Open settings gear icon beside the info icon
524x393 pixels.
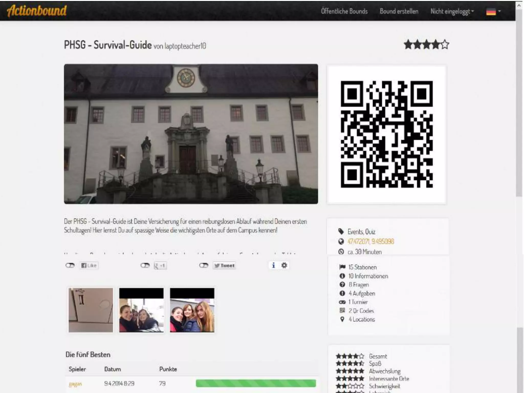pyautogui.click(x=284, y=265)
